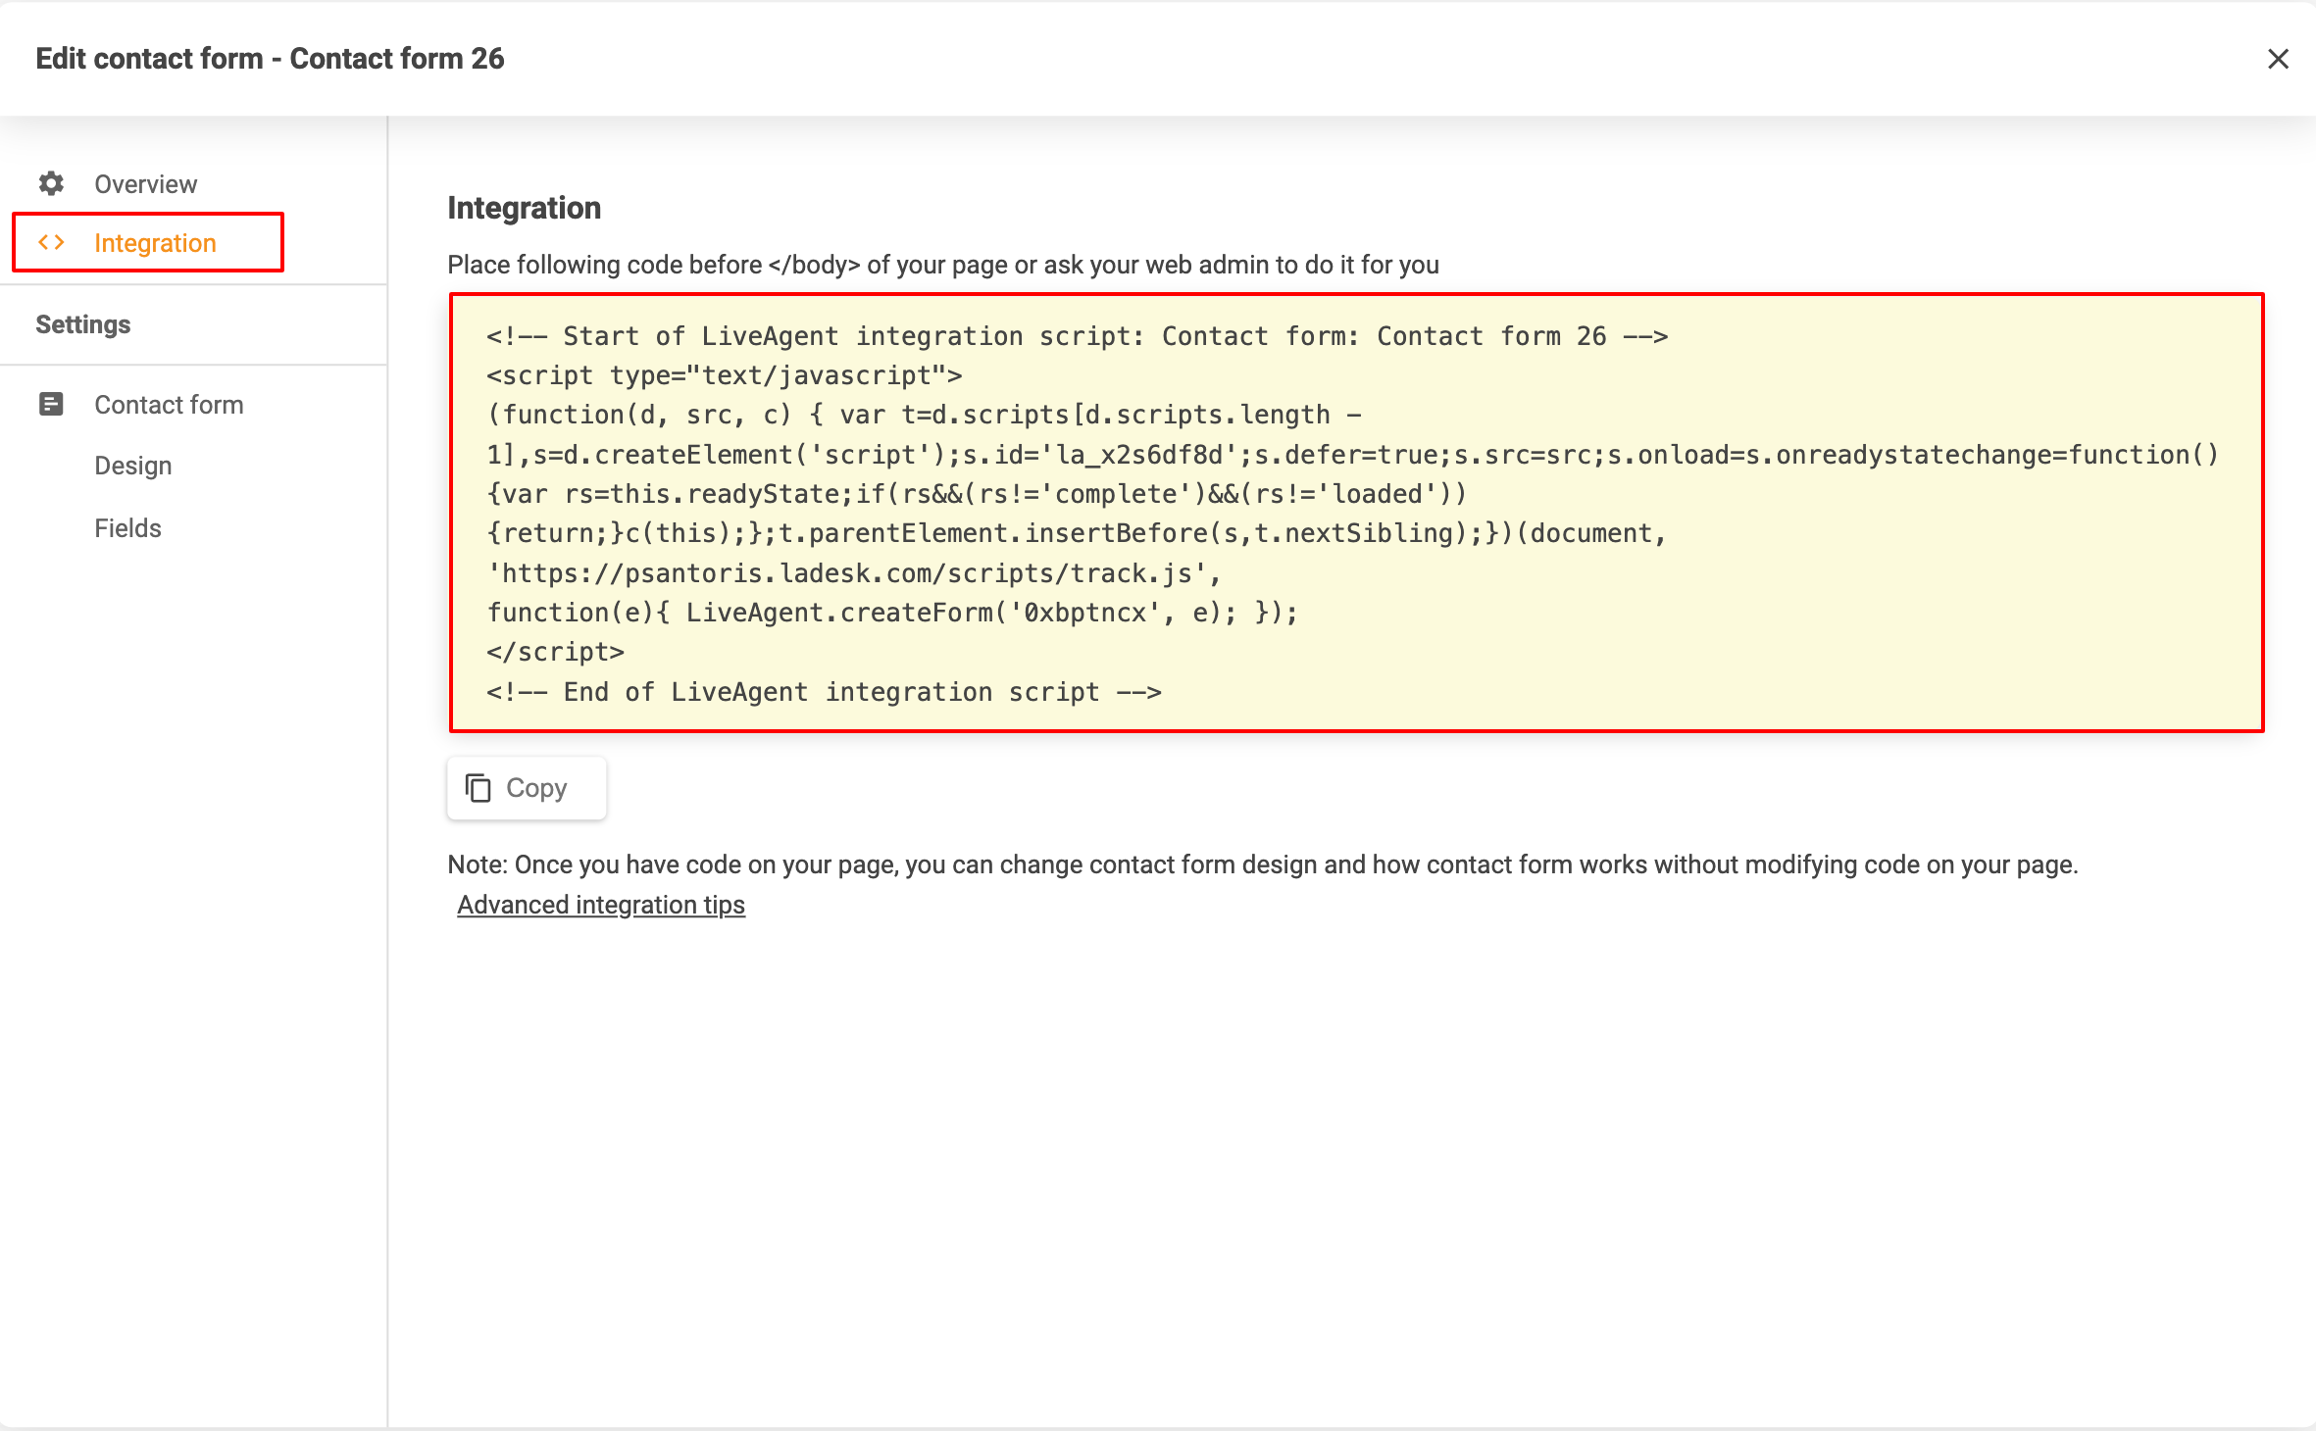Click the Settings sidebar header

click(83, 324)
